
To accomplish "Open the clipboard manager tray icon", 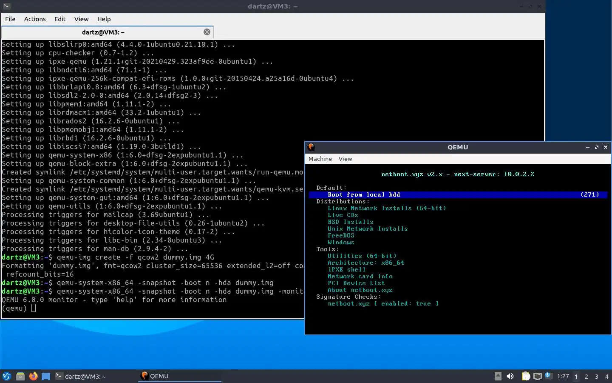I will [x=526, y=376].
